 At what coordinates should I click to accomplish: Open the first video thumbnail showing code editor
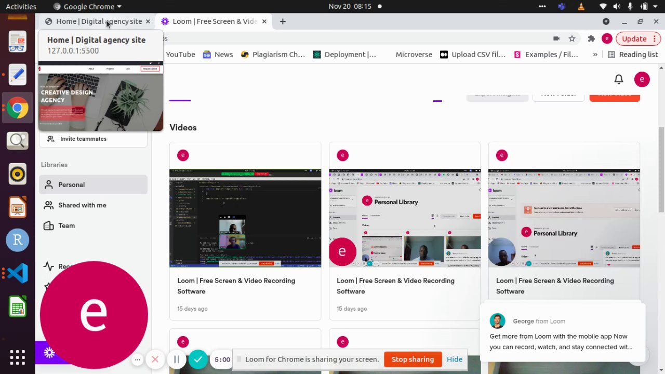pos(245,218)
